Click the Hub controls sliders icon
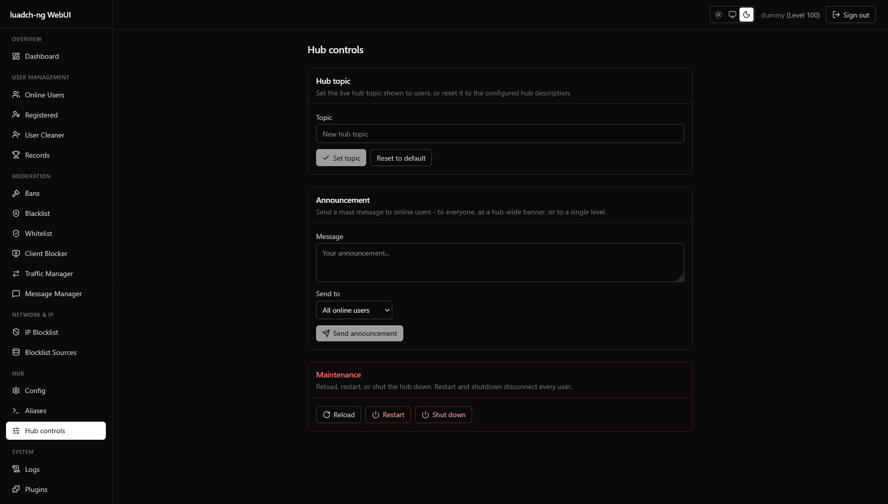888x504 pixels. [x=16, y=431]
